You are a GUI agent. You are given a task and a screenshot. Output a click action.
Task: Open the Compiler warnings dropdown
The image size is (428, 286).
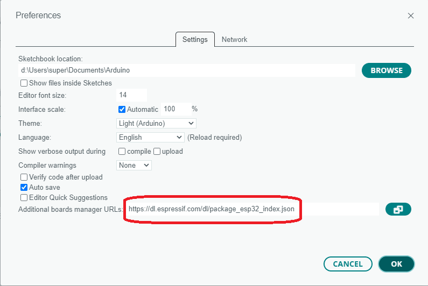coord(134,165)
